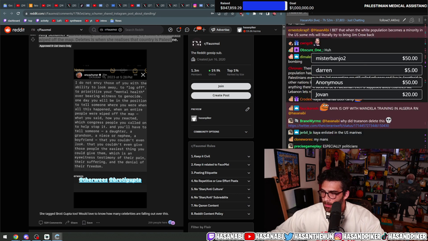Screen dimensions: 428x241
Task: Click the blue fundraiser progress bar
Action: [265, 6]
